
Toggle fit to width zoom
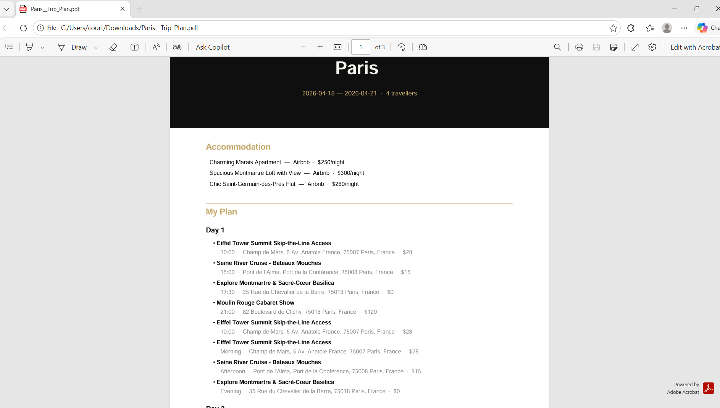pyautogui.click(x=337, y=47)
